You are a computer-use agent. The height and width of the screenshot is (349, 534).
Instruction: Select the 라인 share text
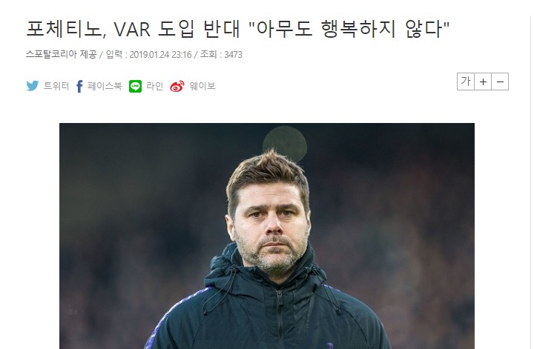(x=154, y=86)
